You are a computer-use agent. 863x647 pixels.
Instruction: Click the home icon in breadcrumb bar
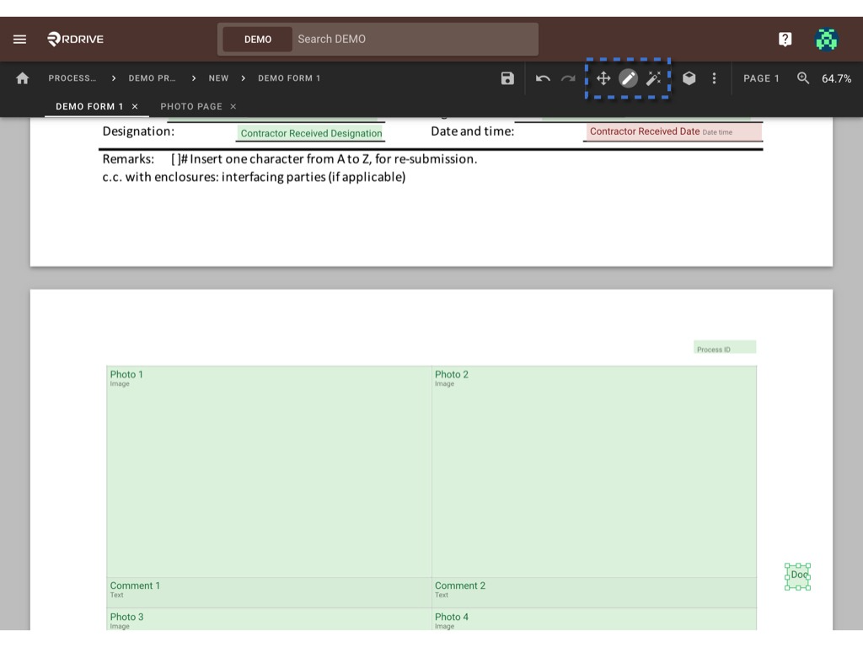(x=23, y=78)
